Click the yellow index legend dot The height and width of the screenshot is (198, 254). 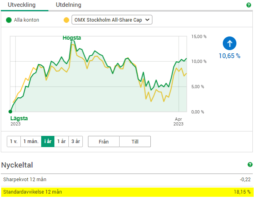66,20
